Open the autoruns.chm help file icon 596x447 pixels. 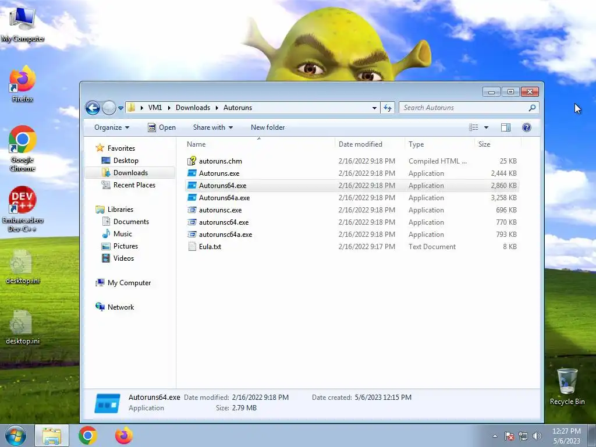(x=192, y=161)
